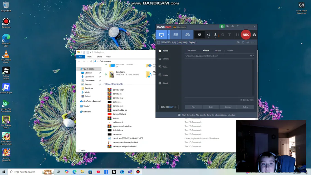Click the taskbar search box
This screenshot has width=311, height=175.
pos(31,172)
